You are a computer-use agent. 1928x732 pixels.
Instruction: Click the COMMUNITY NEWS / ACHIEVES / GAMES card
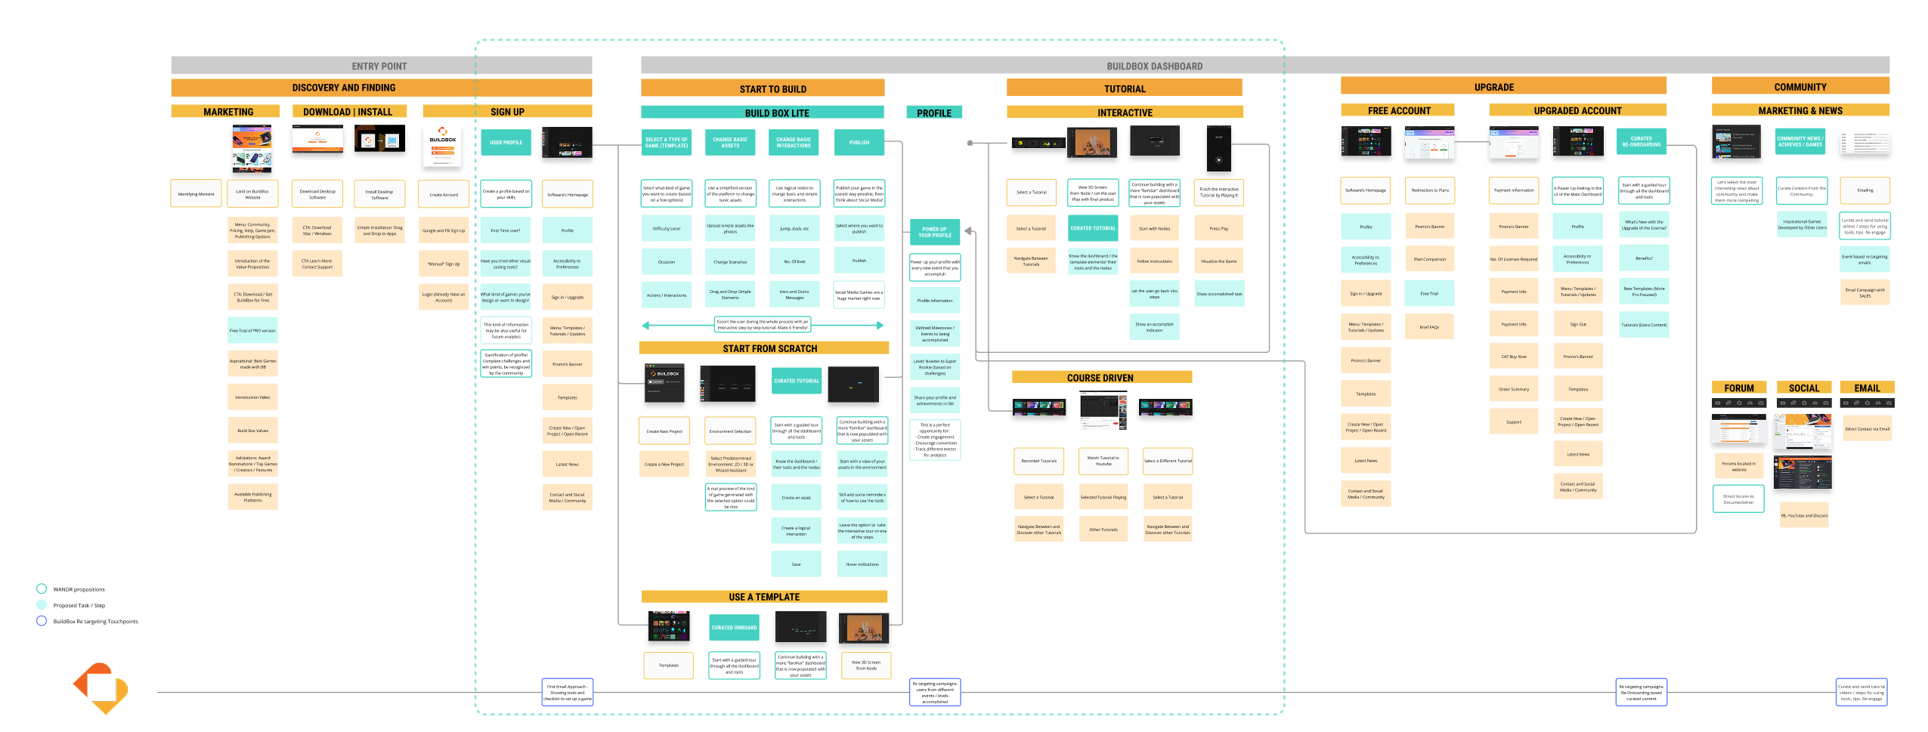1800,141
